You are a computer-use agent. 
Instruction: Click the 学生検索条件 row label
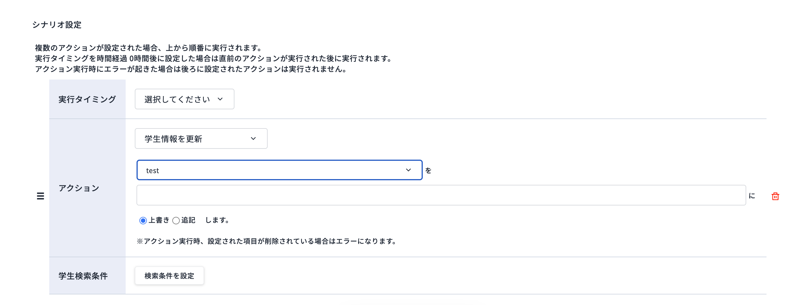[83, 276]
